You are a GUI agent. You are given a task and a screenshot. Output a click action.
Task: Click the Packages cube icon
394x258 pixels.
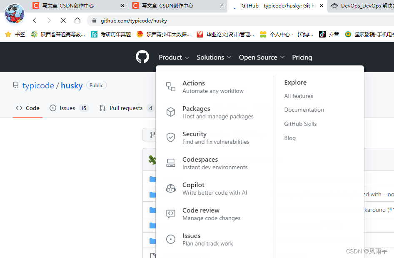pyautogui.click(x=171, y=112)
